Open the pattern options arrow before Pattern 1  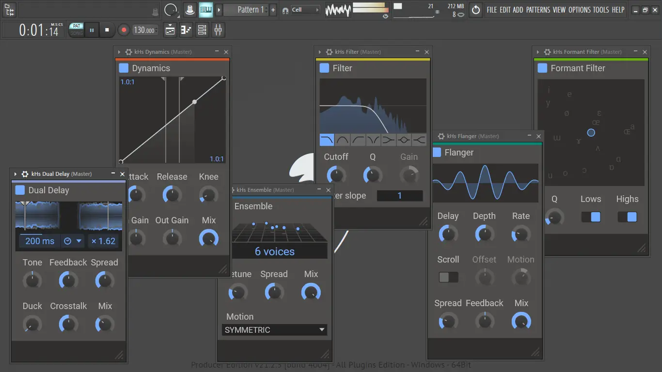219,10
